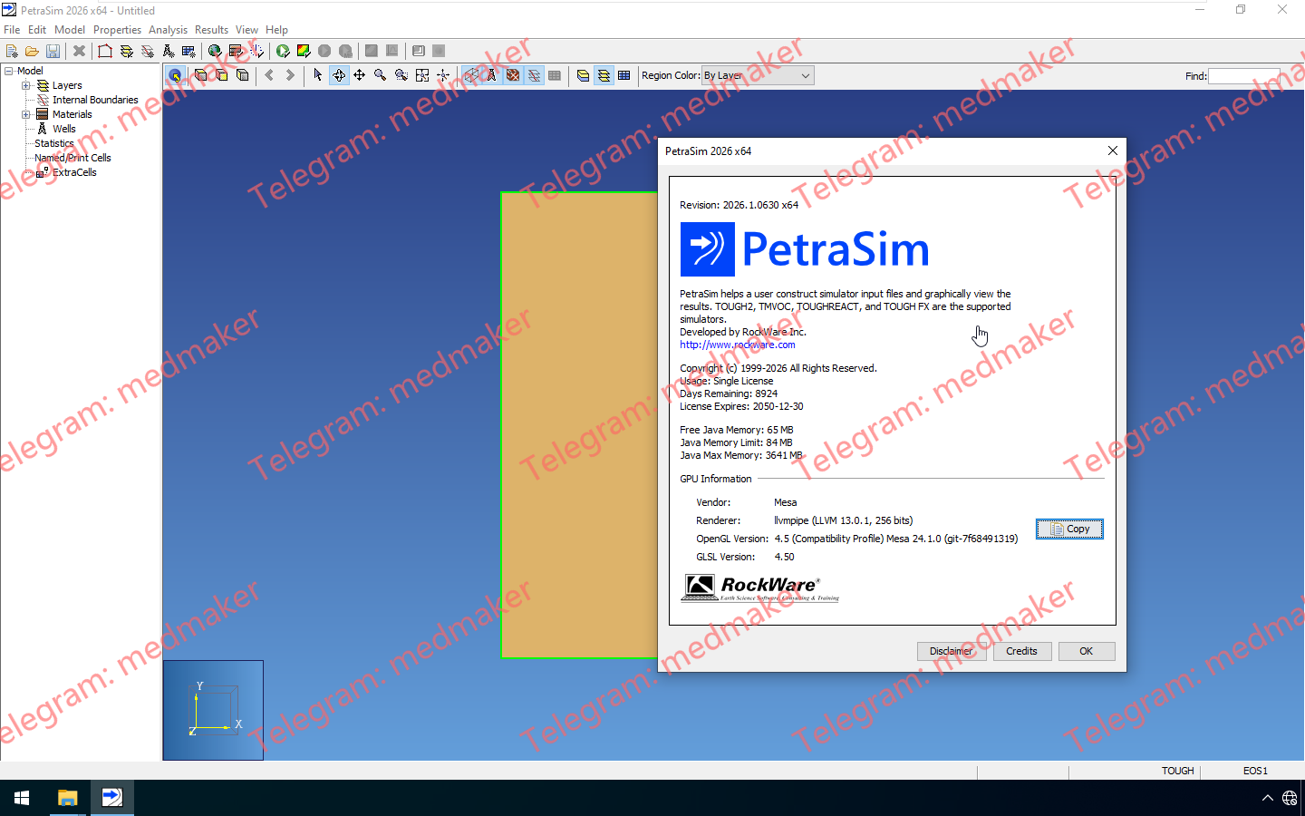Open Global Properties (globe) toolbar icon
Viewport: 1305px width, 816px height.
215,51
